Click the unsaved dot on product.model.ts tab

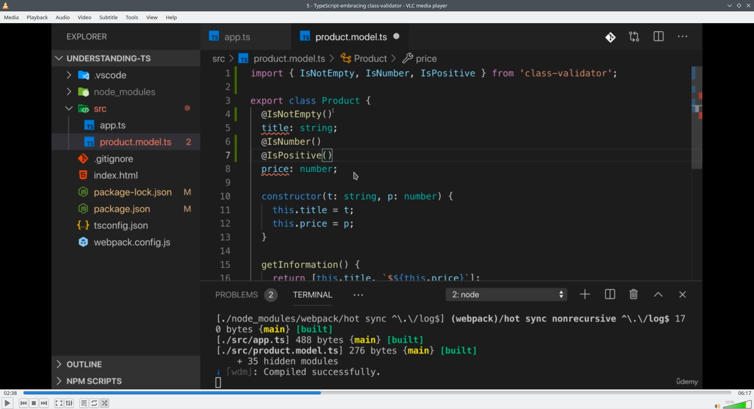tap(396, 36)
